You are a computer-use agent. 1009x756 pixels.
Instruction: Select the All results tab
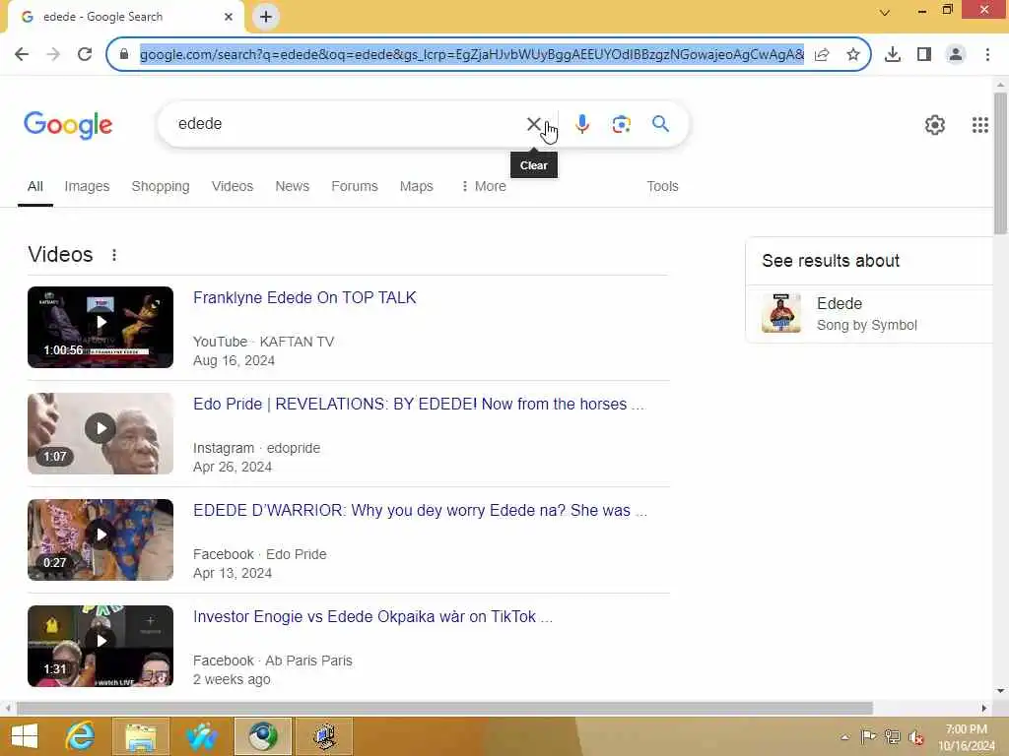[x=35, y=186]
